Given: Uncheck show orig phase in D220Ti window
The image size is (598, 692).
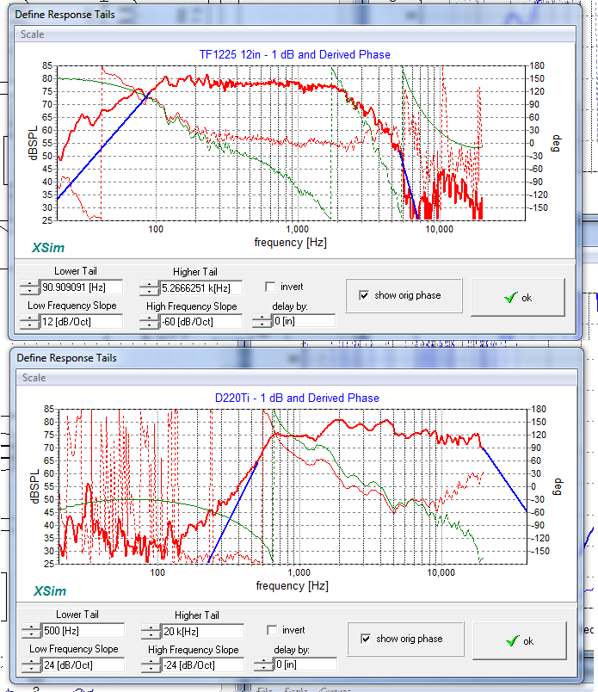Looking at the screenshot, I should click(x=366, y=639).
